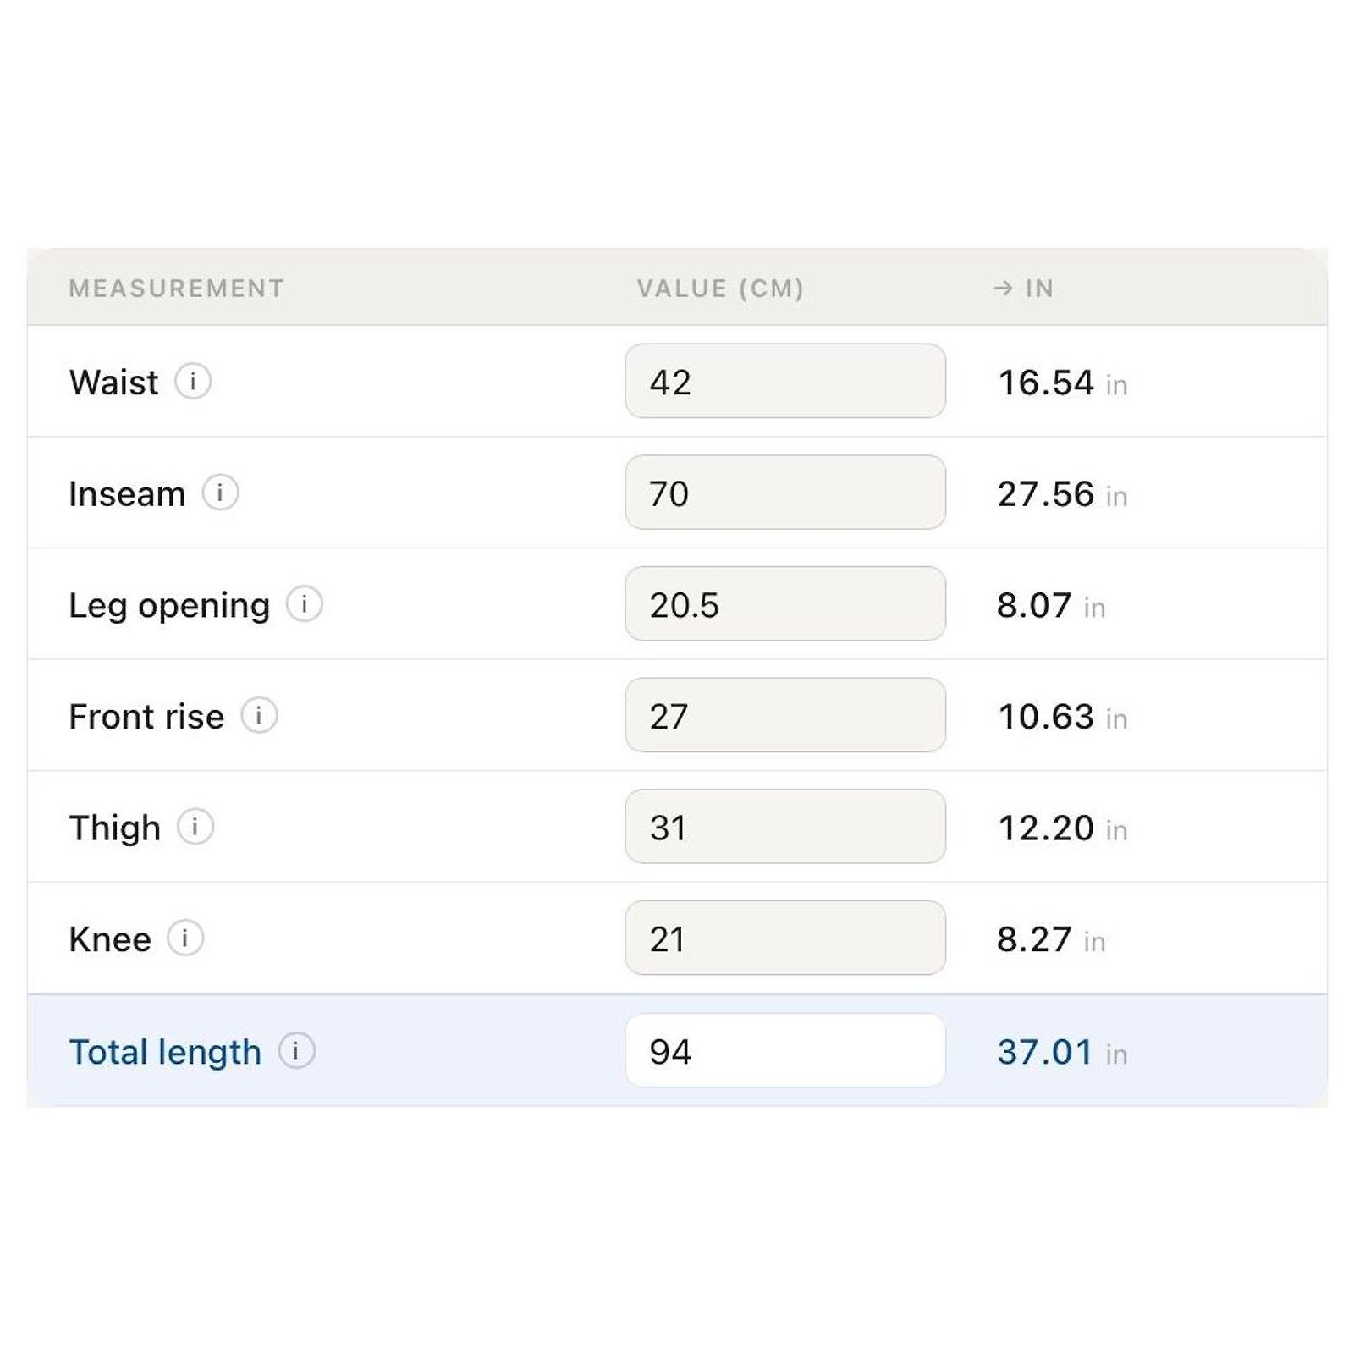Viewport: 1354px width, 1354px height.
Task: Show info for Leg opening
Action: click(304, 604)
